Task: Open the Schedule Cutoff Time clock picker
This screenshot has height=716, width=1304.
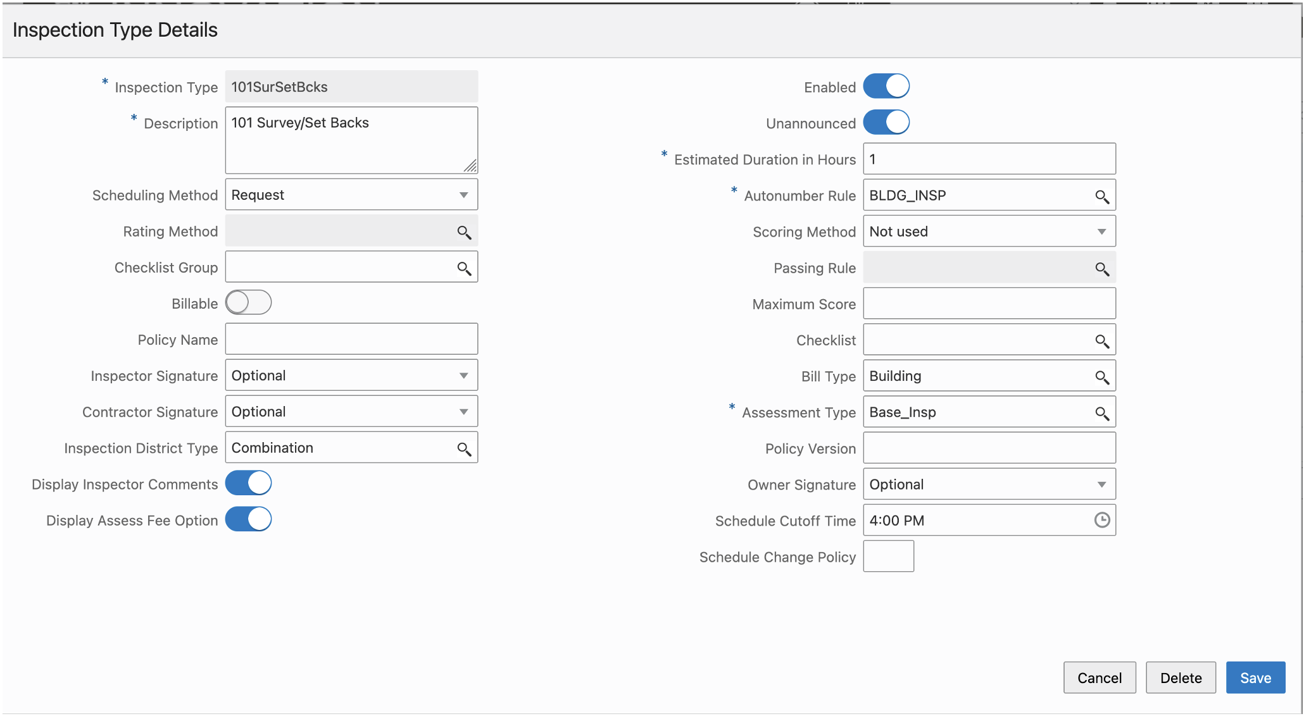Action: point(1101,520)
